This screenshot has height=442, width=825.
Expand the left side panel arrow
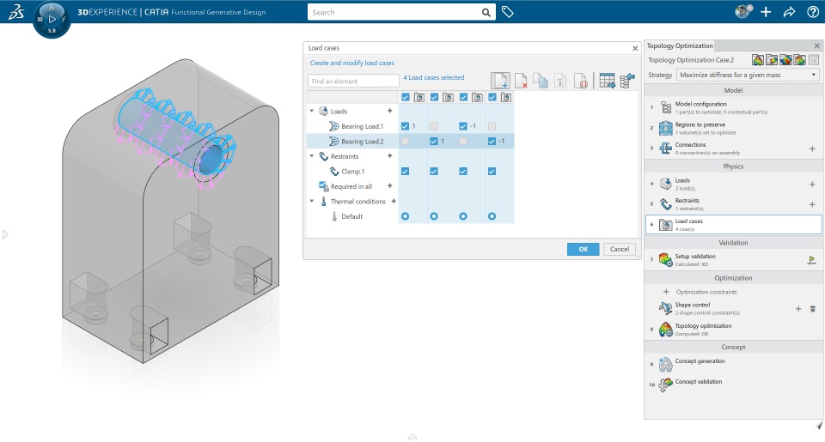point(5,234)
